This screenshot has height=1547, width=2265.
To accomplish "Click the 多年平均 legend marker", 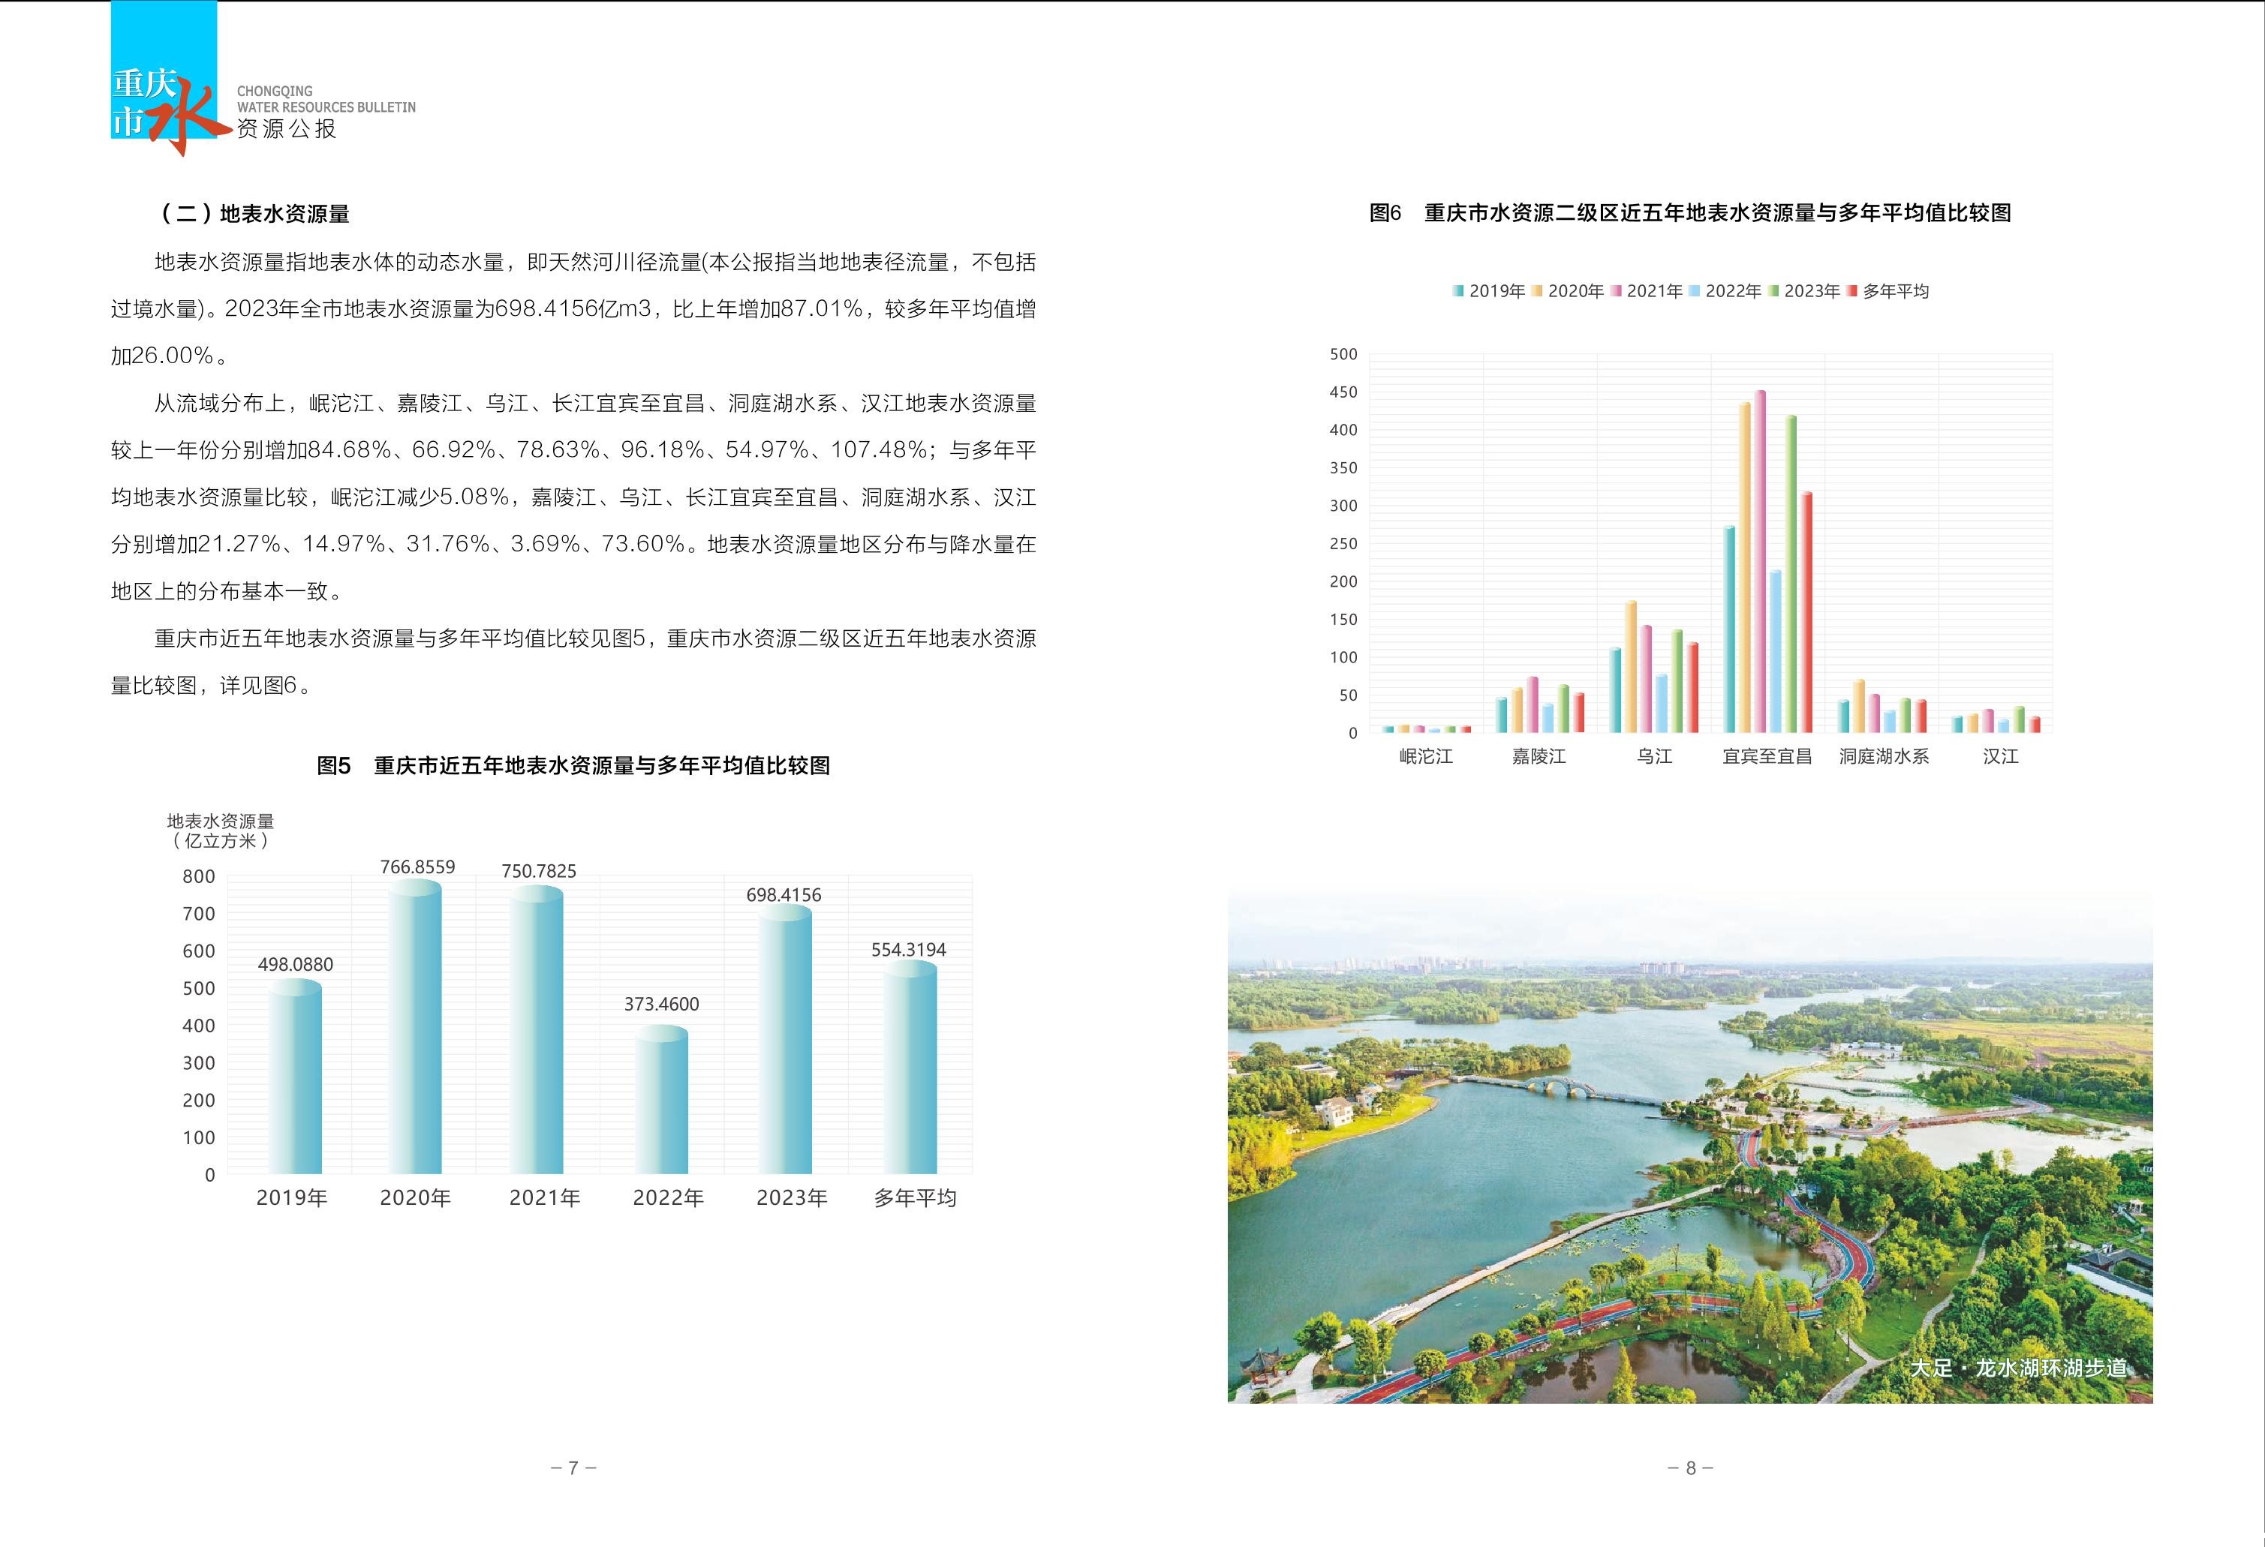I will tap(1853, 291).
